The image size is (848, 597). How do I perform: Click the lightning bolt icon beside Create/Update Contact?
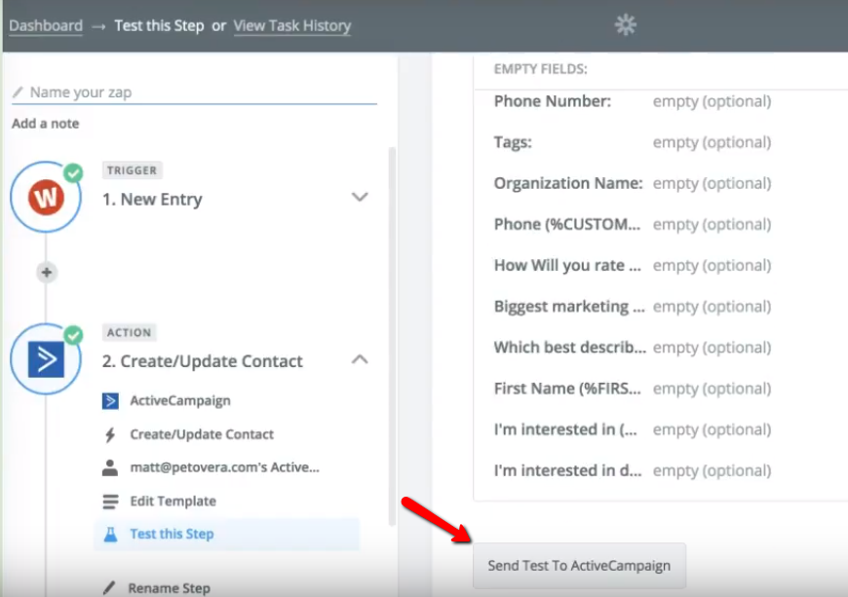[x=110, y=434]
